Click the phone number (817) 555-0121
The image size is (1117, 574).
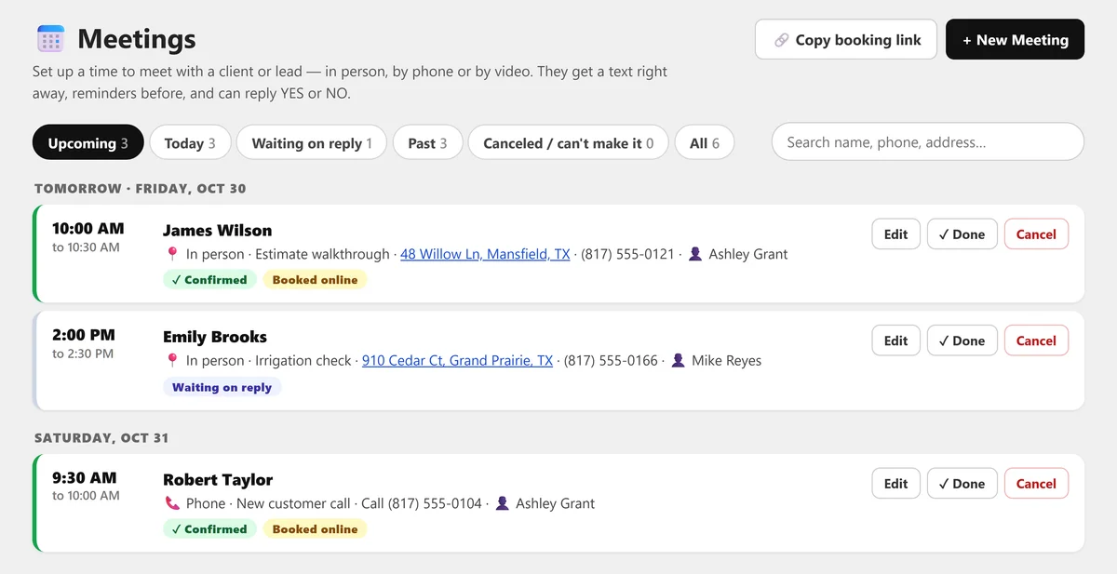click(627, 254)
